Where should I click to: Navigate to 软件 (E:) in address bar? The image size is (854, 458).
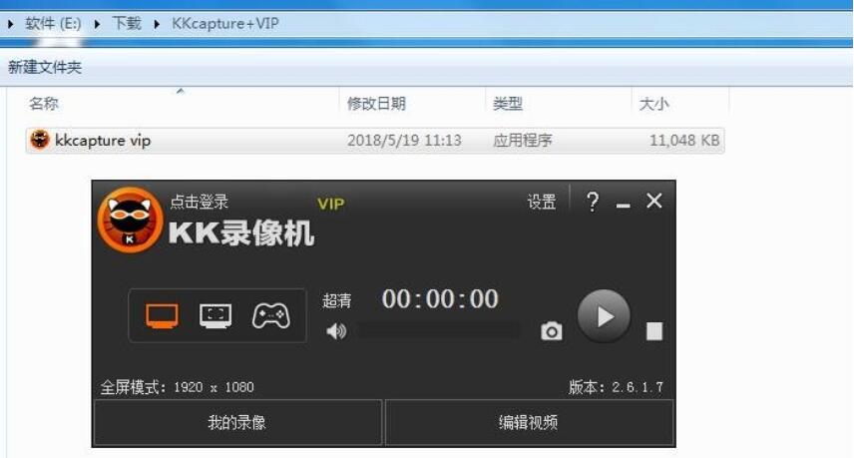tap(53, 23)
